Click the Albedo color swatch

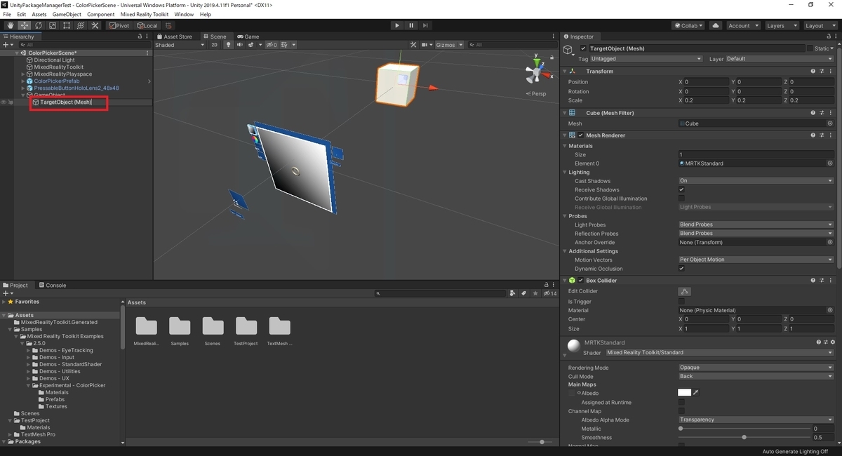point(684,393)
